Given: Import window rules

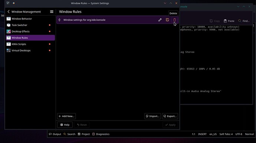Looking at the screenshot, I should 152,116.
